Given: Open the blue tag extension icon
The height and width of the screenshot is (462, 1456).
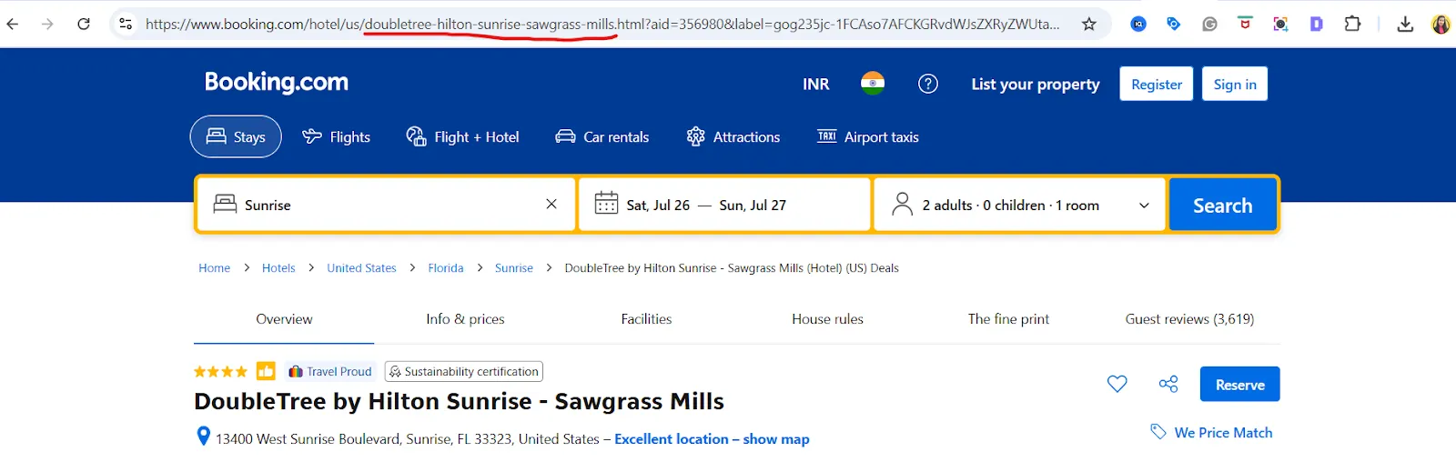Looking at the screenshot, I should (x=1174, y=25).
